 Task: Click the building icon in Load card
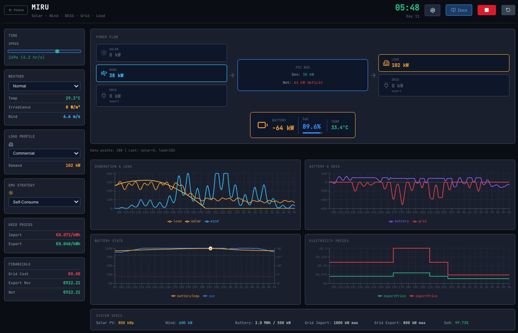click(386, 63)
